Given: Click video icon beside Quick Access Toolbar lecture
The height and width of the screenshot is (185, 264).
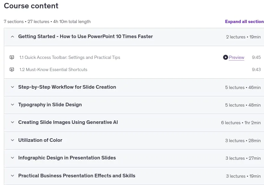Looking at the screenshot, I should click(x=12, y=57).
